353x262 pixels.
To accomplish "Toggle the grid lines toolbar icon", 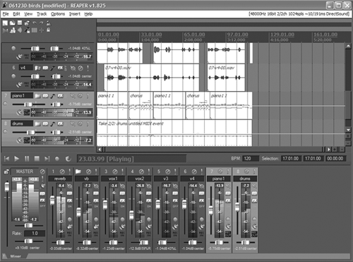I will click(35, 30).
